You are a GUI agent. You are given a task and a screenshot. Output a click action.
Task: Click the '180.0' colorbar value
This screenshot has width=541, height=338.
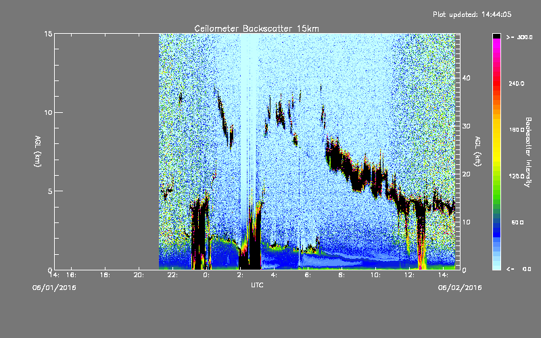click(x=516, y=130)
